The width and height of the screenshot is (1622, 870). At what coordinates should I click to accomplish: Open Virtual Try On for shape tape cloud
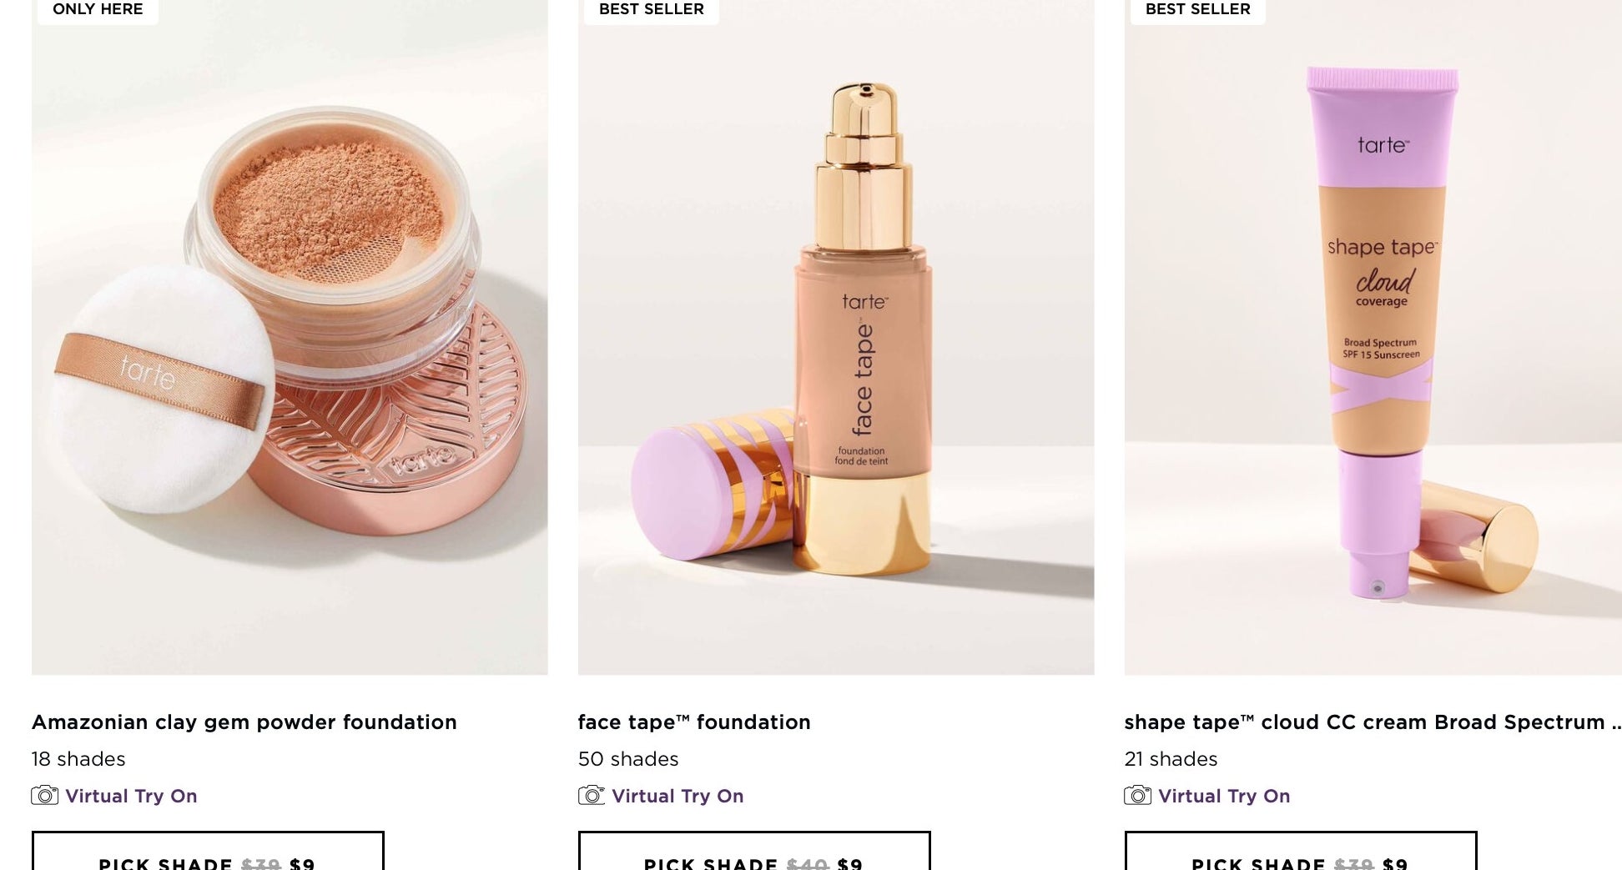(1224, 796)
